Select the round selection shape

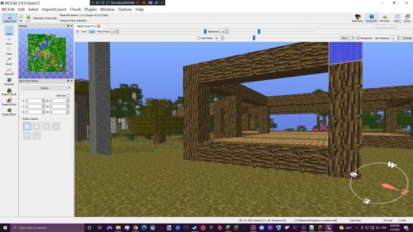[x=37, y=126]
